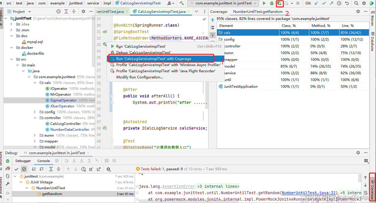Collapse the calc package in tree
The image size is (376, 203).
(x=35, y=83)
